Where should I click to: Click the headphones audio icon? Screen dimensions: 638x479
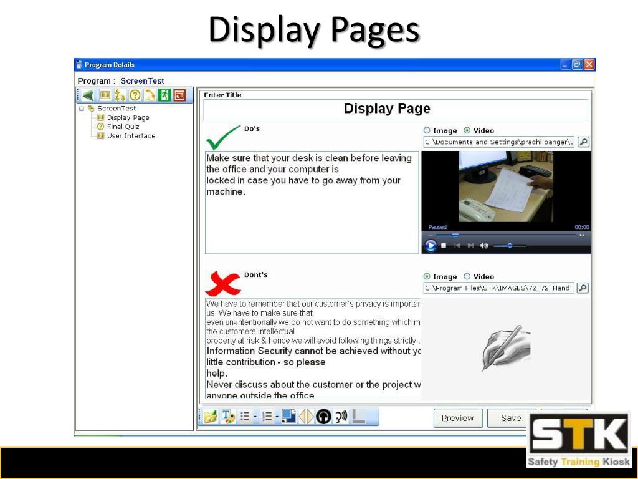323,417
